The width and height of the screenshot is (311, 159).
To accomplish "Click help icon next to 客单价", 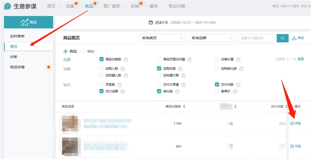I will point(235,92).
